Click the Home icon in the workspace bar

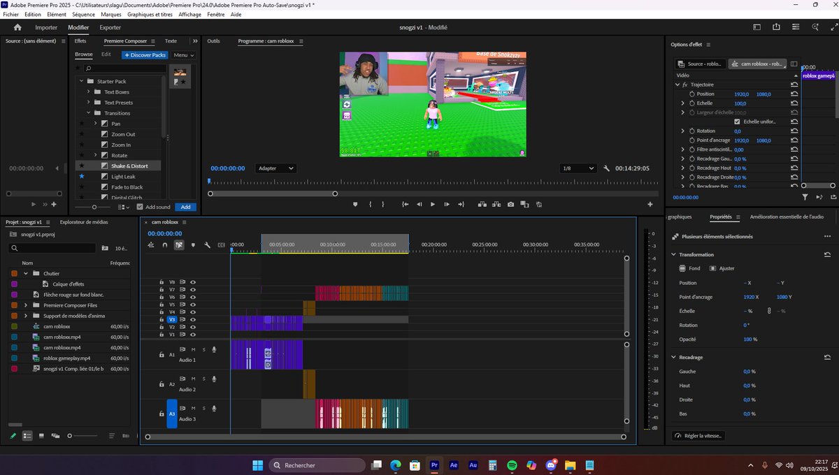point(17,27)
